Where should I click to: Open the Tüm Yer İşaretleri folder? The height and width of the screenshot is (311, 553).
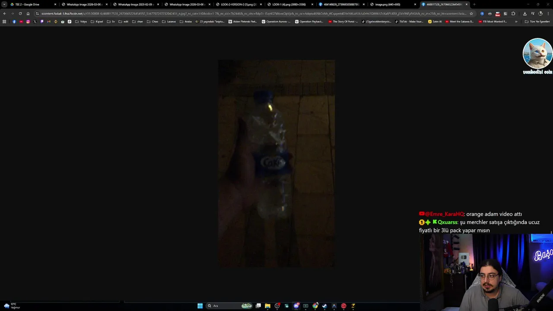(x=537, y=22)
